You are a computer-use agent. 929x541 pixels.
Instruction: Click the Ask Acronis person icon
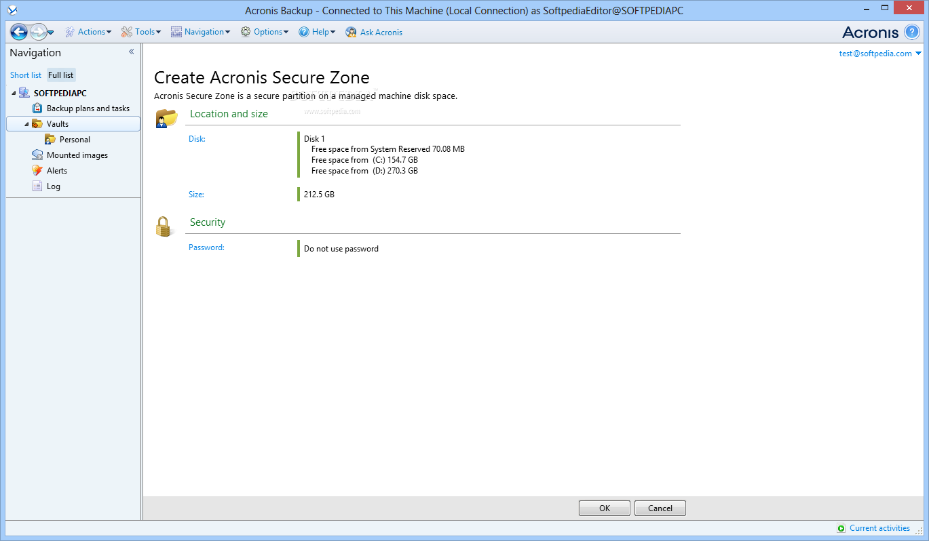pyautogui.click(x=351, y=33)
